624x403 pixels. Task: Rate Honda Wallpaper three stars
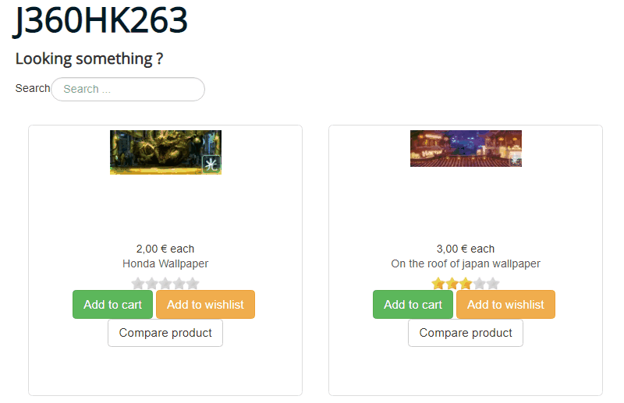pyautogui.click(x=165, y=283)
